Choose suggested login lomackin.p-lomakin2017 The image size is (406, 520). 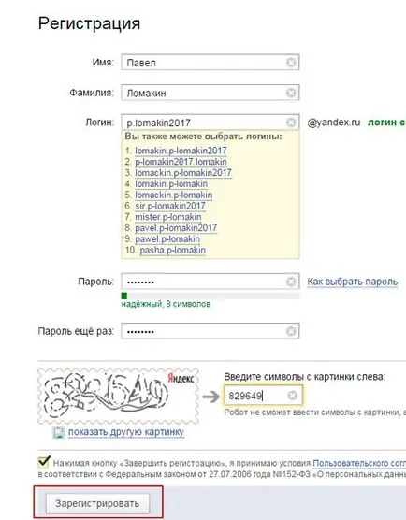pyautogui.click(x=183, y=173)
